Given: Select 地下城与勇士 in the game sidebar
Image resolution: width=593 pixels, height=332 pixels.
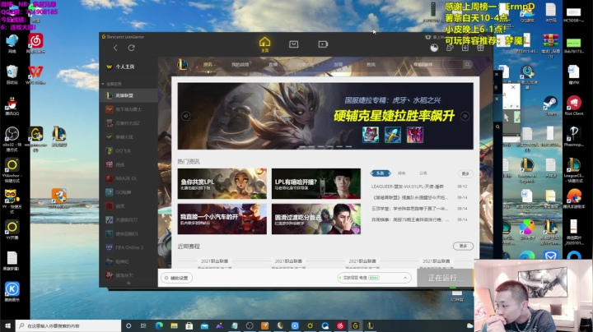Looking at the screenshot, I should pyautogui.click(x=128, y=109).
